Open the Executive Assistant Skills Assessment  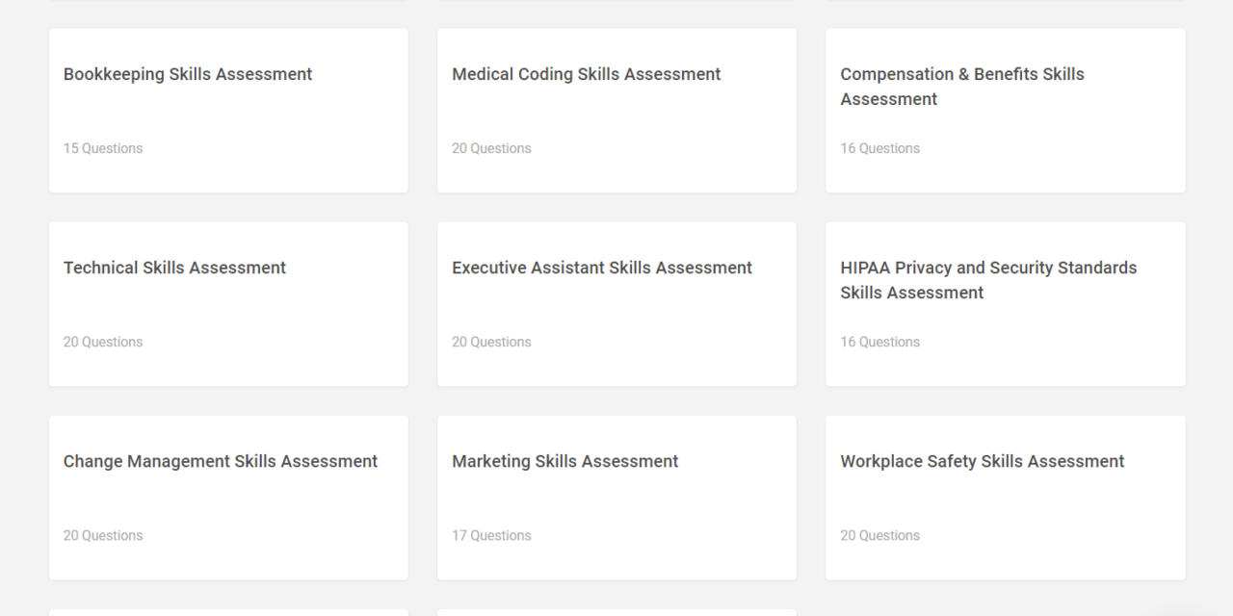[602, 268]
